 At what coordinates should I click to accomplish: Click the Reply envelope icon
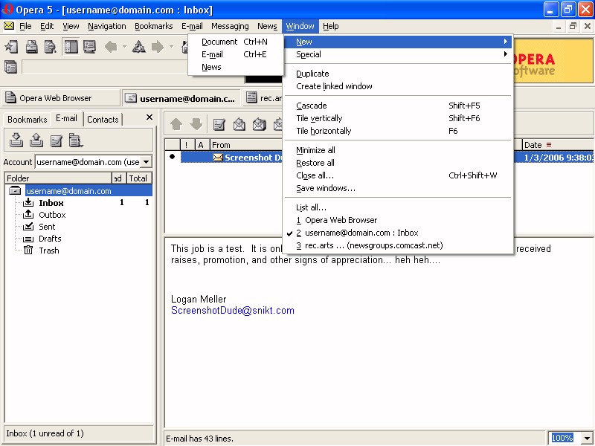click(x=239, y=124)
